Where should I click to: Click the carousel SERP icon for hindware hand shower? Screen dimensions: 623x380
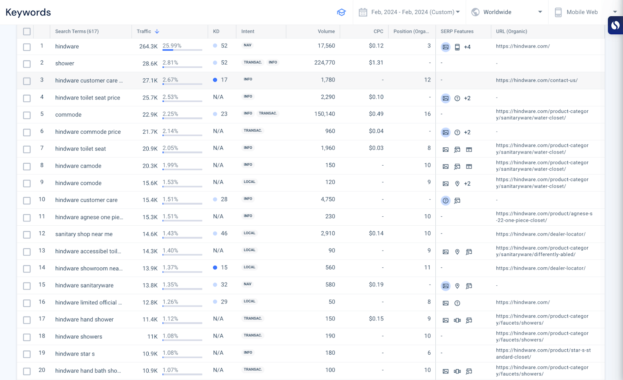pos(457,320)
